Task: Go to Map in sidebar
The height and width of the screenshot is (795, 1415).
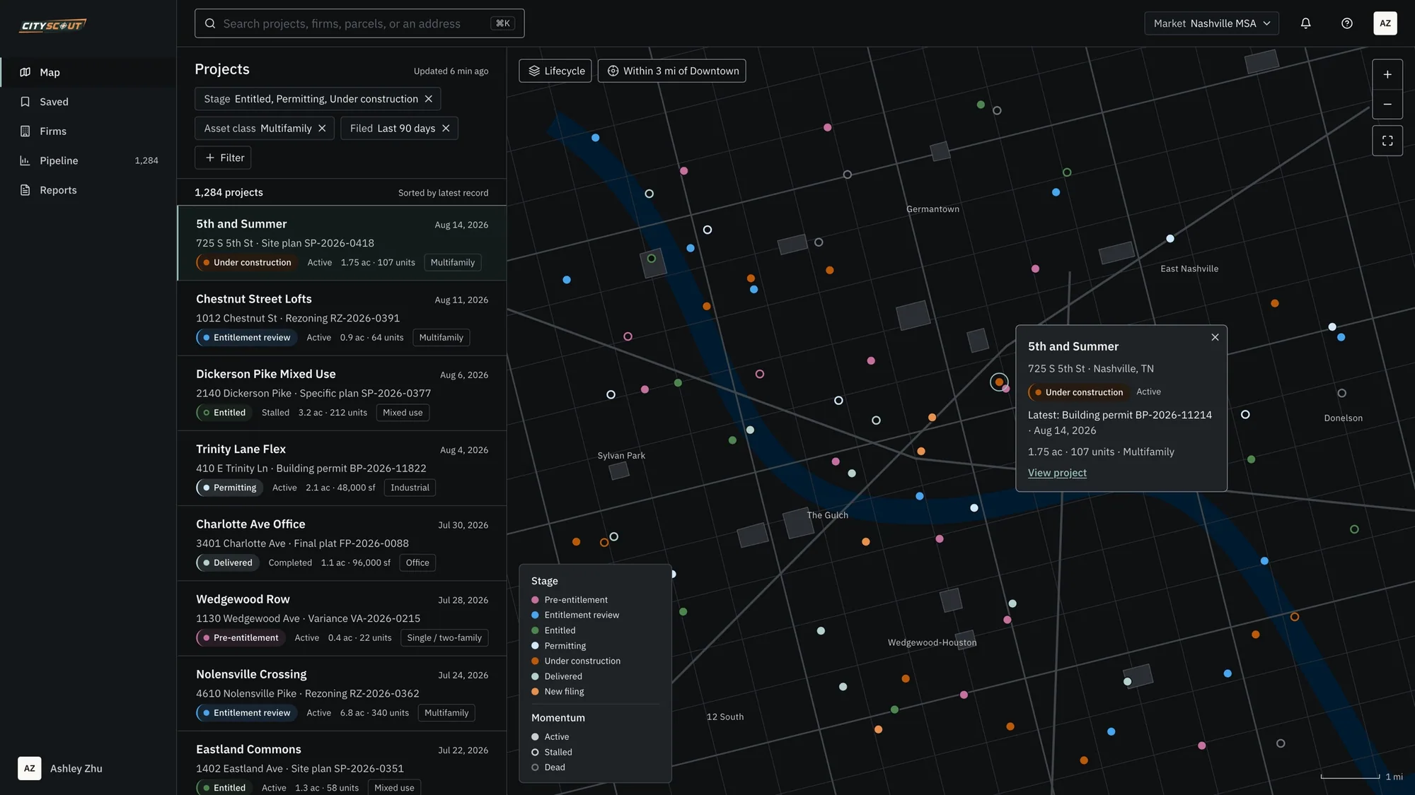Action: click(x=88, y=72)
